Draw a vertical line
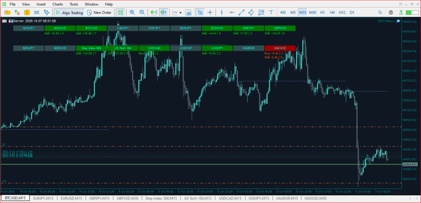The image size is (421, 203). tap(222, 13)
